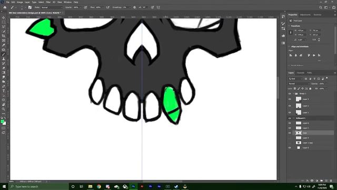Select the Eraser tool
Viewport: 337px width, 190px height.
(x=4, y=68)
